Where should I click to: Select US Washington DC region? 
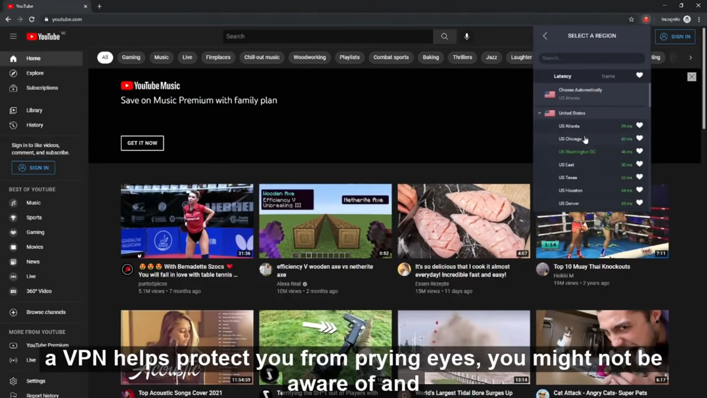coord(577,152)
